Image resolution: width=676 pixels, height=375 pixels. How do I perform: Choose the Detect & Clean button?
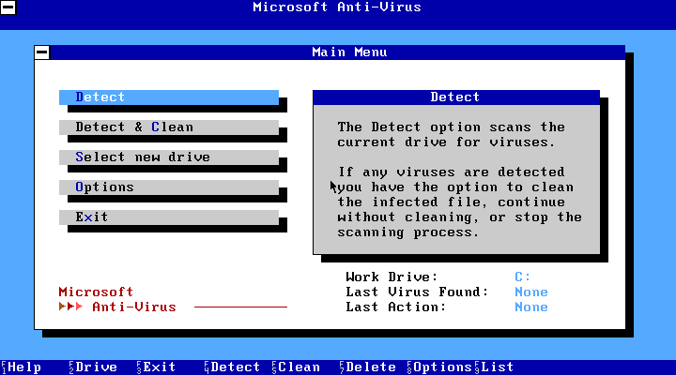169,127
